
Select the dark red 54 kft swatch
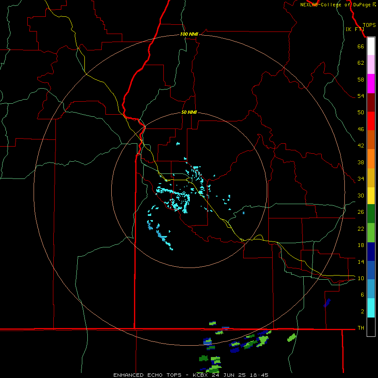click(371, 102)
